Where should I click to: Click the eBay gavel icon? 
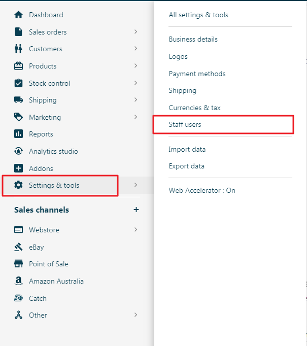[19, 247]
